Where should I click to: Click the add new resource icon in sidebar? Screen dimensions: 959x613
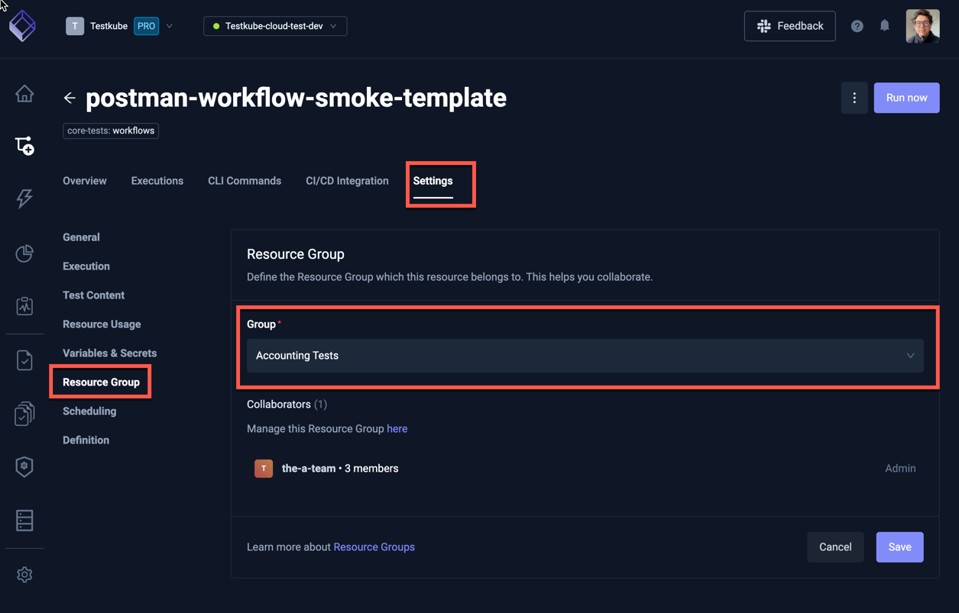tap(24, 145)
